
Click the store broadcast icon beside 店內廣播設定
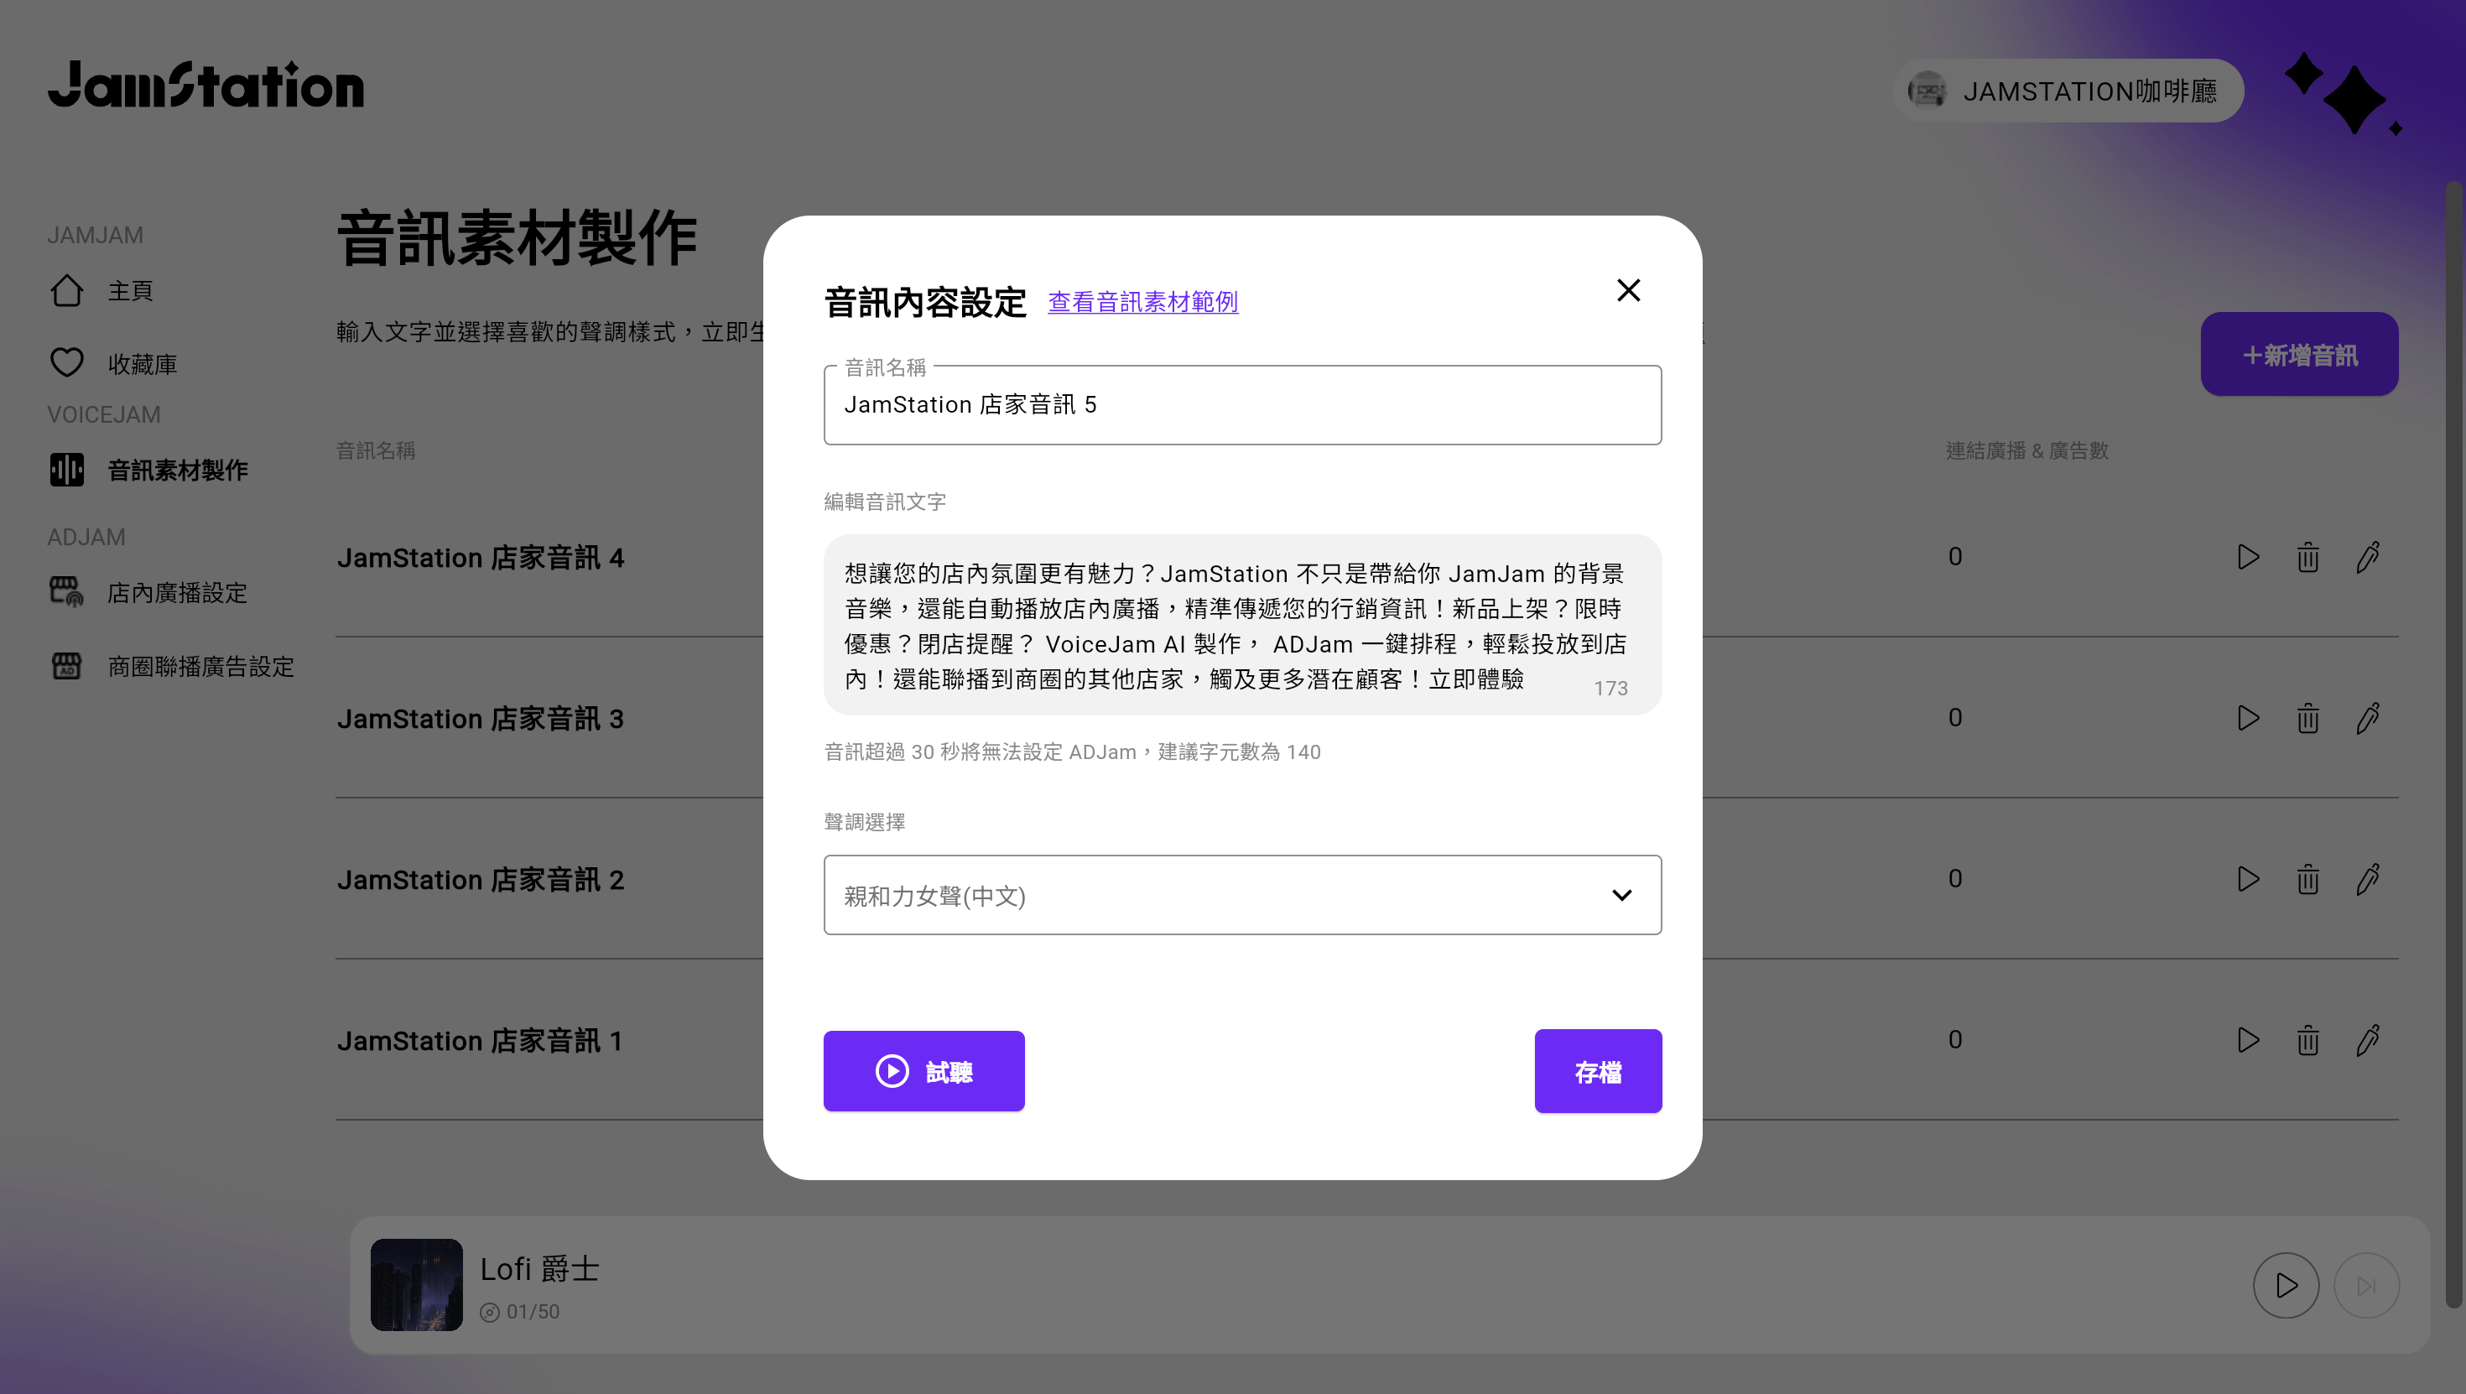[x=67, y=591]
